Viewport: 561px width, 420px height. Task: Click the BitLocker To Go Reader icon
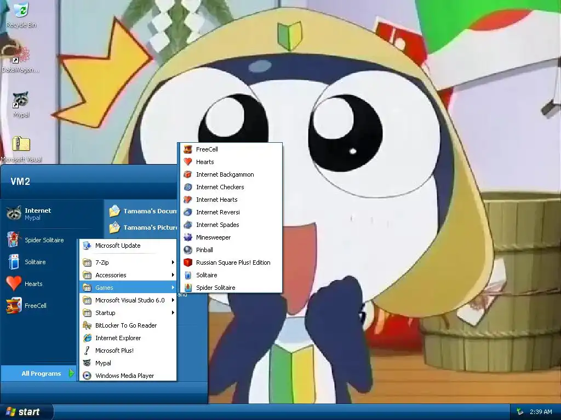tap(87, 325)
